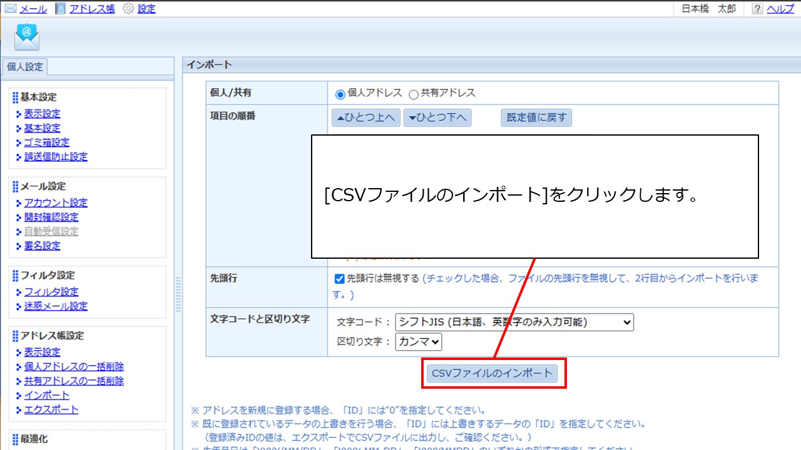The width and height of the screenshot is (801, 450).
Task: Click the 文字コードと区切り文字 row label
Action: [x=260, y=319]
